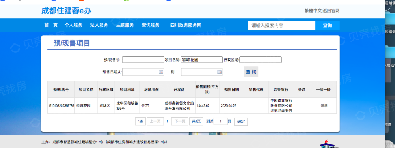
Task: Click the 下一页 pagination button
Action: [180, 121]
